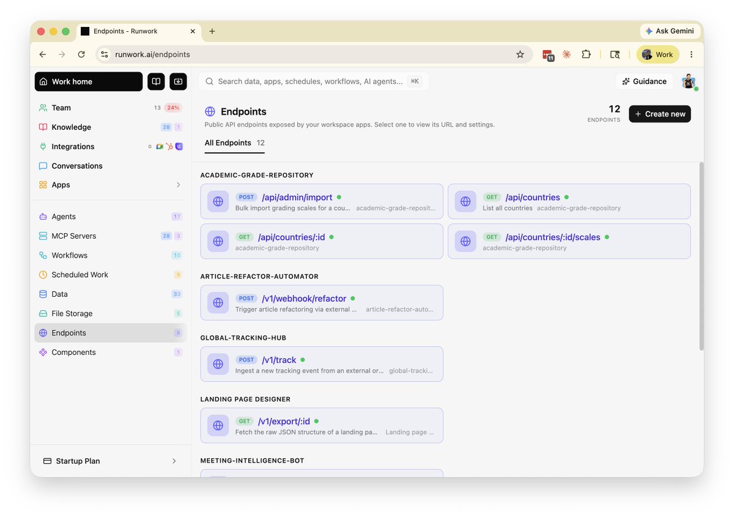Open Chrome's three-dot menu
The width and height of the screenshot is (734, 517).
[x=691, y=54]
